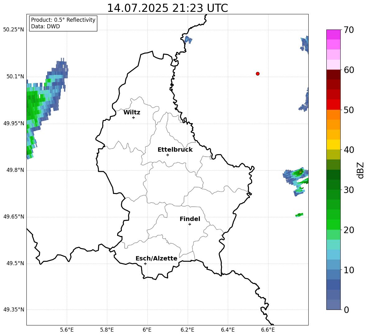Click the Ettelbruck cross marker

coord(168,155)
